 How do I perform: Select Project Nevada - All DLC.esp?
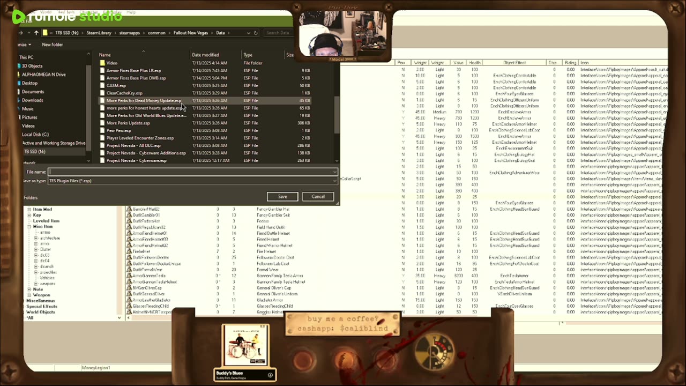click(133, 145)
